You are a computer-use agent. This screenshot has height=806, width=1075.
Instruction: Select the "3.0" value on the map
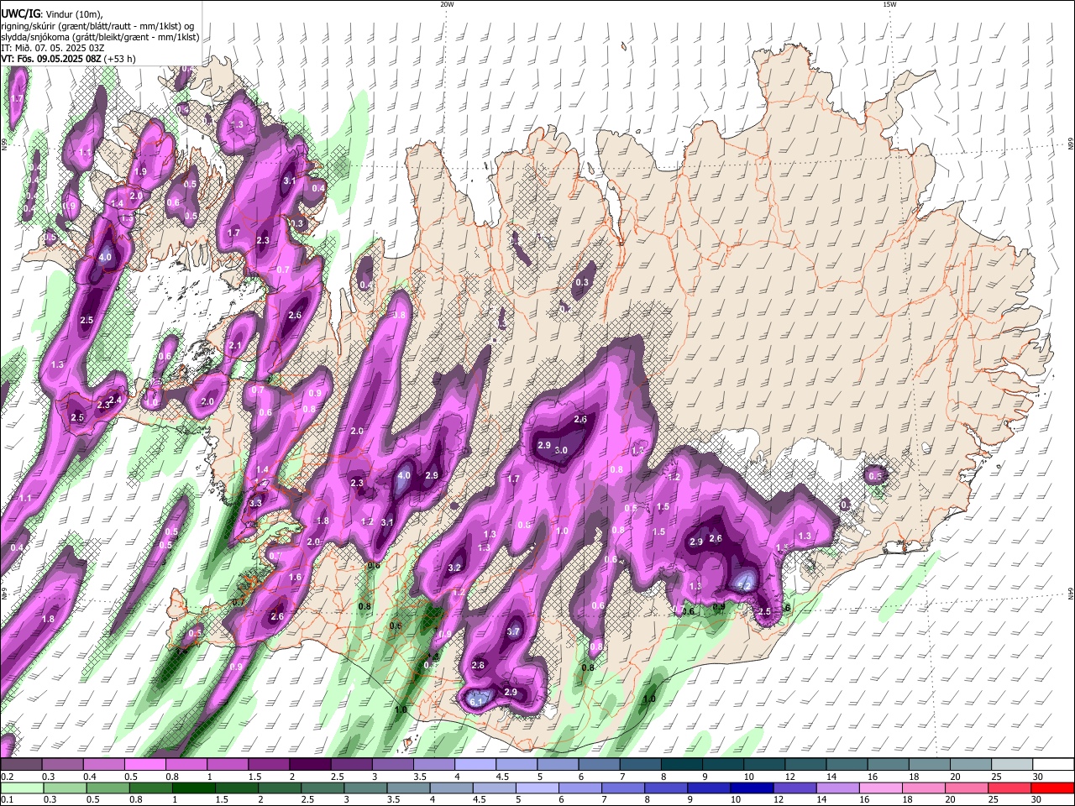[x=562, y=450]
